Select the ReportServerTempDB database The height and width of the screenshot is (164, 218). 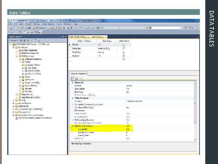(x=31, y=97)
